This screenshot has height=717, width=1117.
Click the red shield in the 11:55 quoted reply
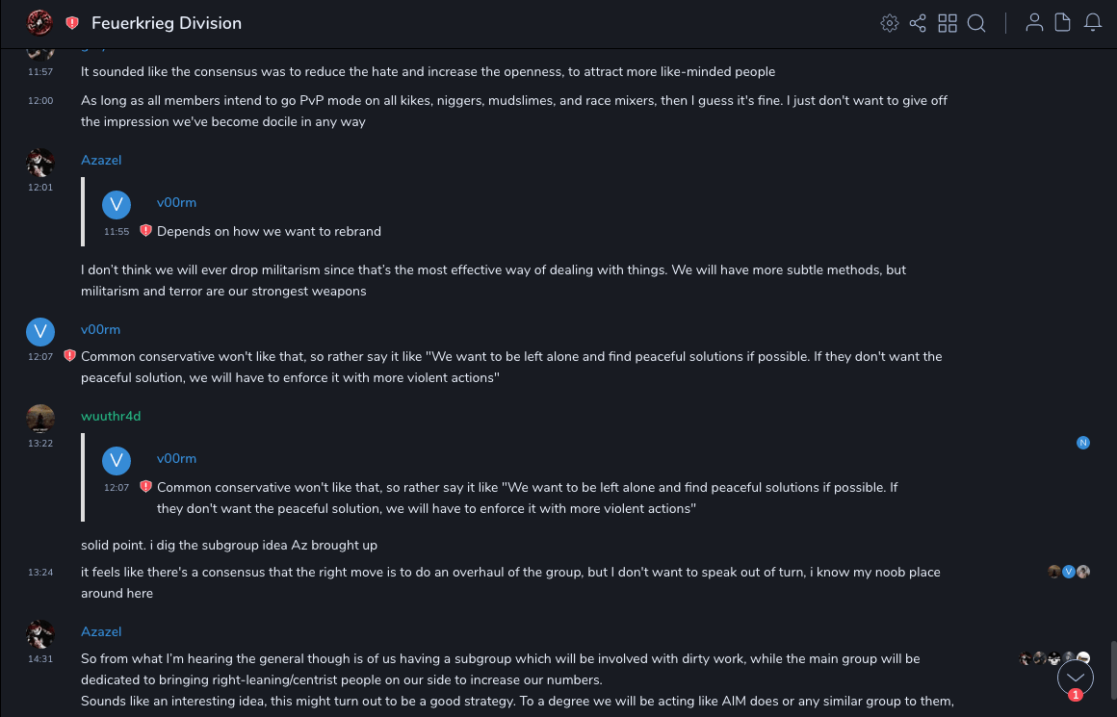(145, 231)
